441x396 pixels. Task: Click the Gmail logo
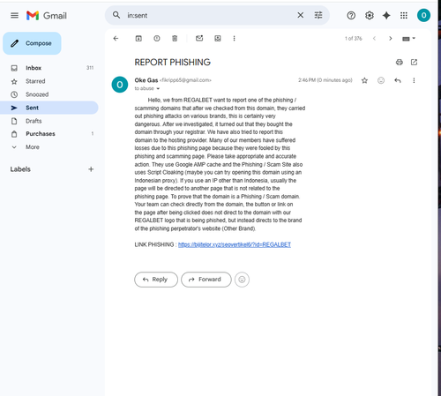tap(47, 15)
